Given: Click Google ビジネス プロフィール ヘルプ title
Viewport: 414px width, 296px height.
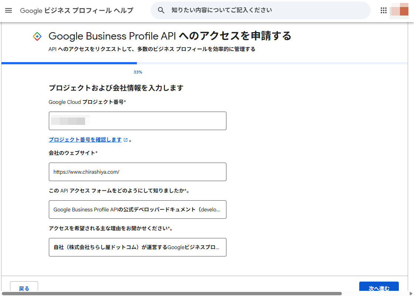Looking at the screenshot, I should [x=77, y=11].
